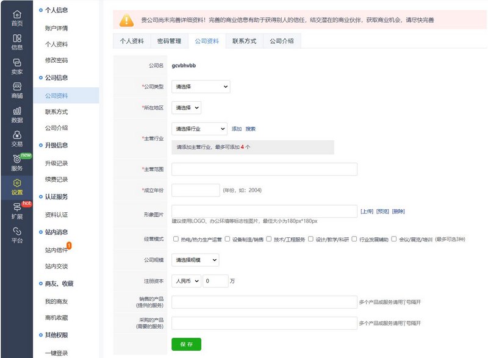Viewport: 488px width, 358px height.
Task: Tick the 技术/工程服务 checkbox
Action: 269,240
